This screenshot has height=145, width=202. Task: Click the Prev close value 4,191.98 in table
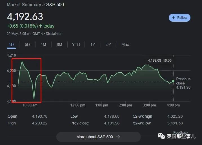112,123
